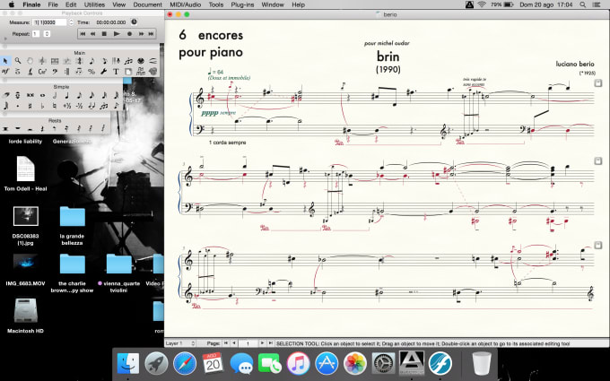Pick the sharp accidental in Simple palette

[x=30, y=106]
